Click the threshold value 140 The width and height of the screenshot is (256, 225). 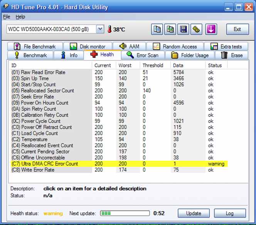[147, 91]
